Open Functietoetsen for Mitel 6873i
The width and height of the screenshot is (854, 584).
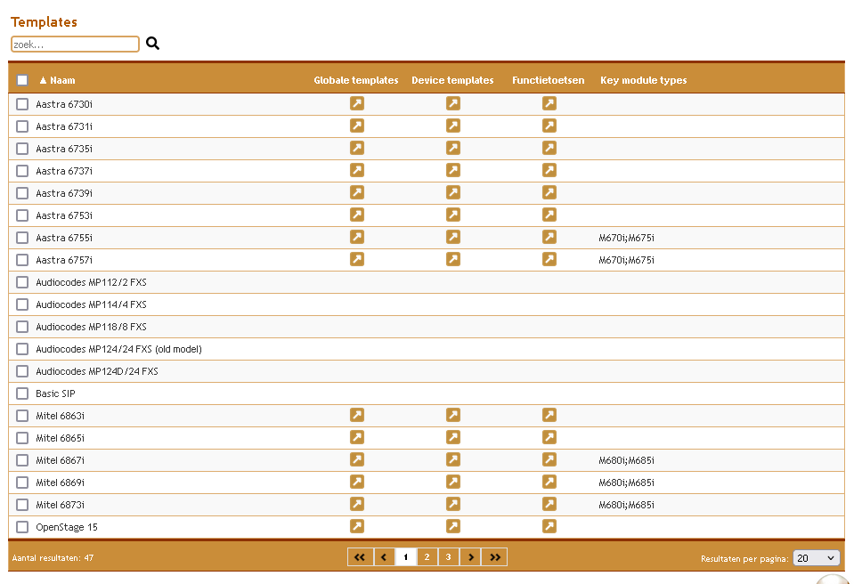coord(549,505)
